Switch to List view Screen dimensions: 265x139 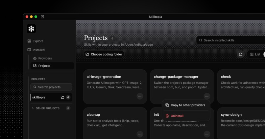(x=255, y=54)
